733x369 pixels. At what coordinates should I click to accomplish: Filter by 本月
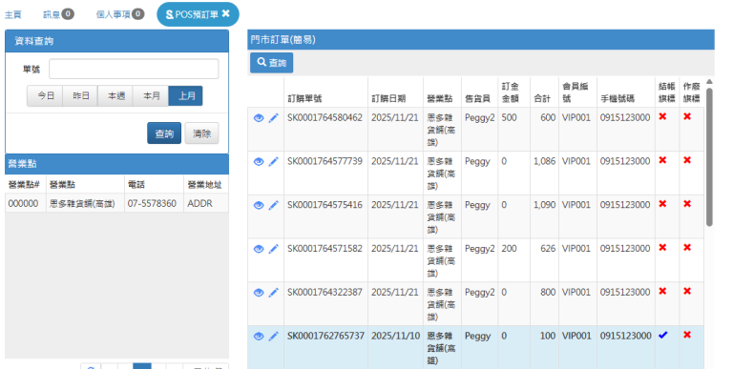(151, 95)
